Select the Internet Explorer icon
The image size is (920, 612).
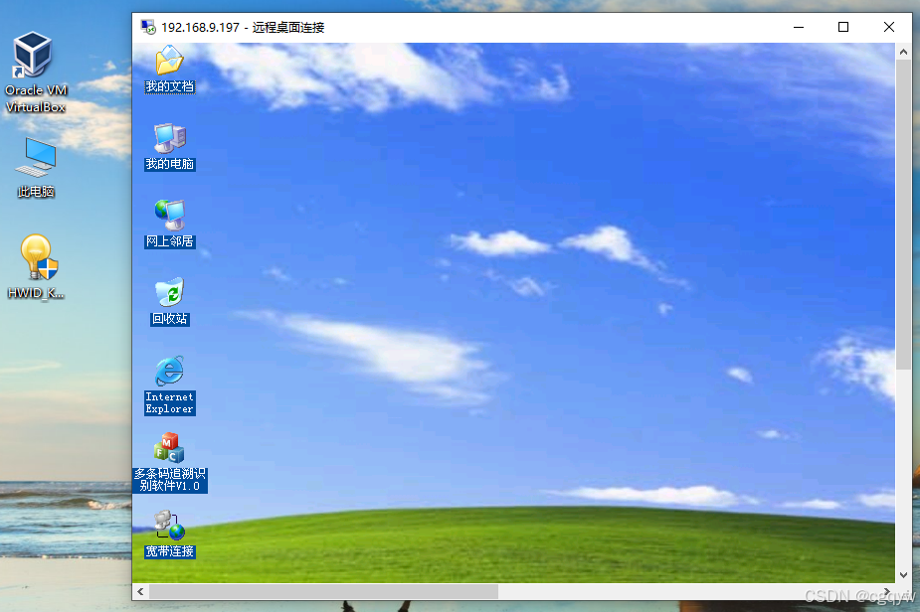(x=169, y=371)
